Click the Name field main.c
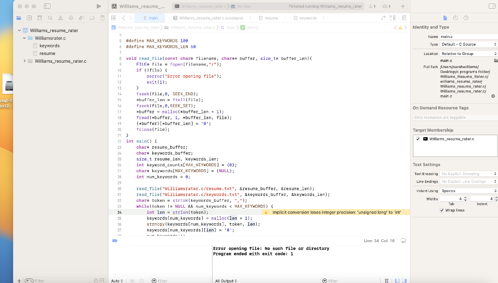The height and width of the screenshot is (283, 498). [468, 36]
